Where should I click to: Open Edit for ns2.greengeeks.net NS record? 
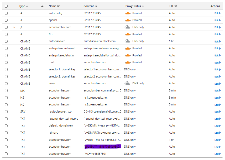point(217,105)
